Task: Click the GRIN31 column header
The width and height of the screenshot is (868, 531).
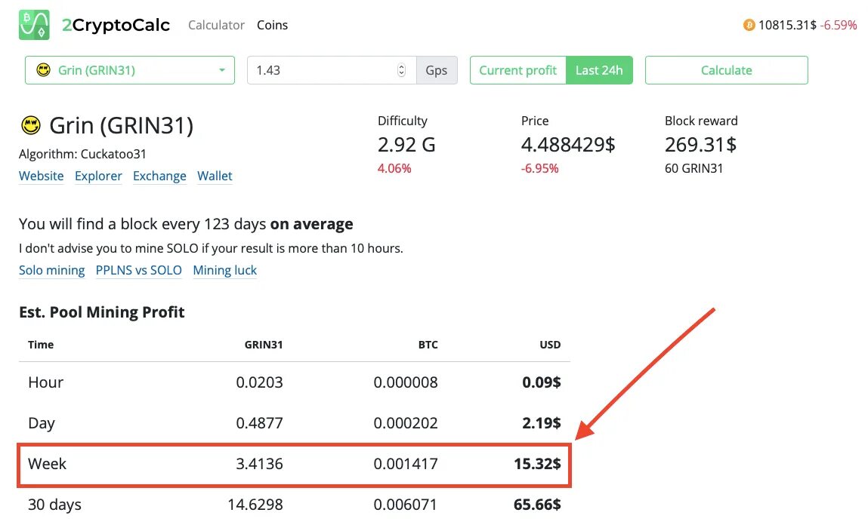Action: click(264, 345)
